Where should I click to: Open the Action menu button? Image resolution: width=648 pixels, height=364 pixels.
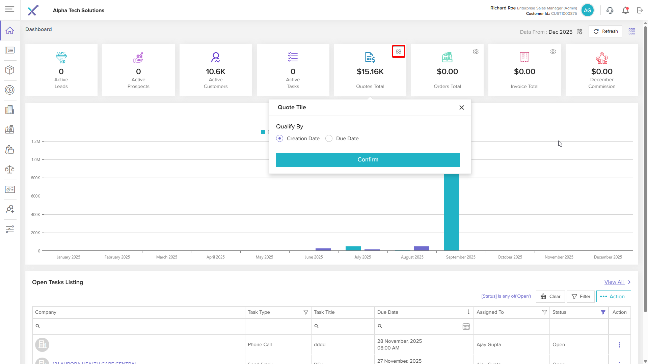[x=613, y=297]
